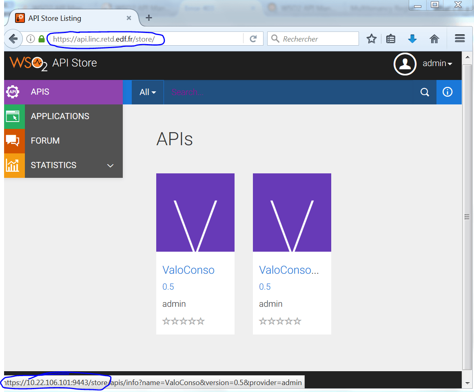
Task: Click the browser back arrow button
Action: pyautogui.click(x=13, y=39)
